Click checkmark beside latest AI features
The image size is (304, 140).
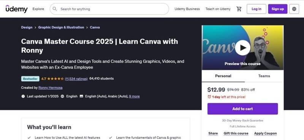(x=29, y=138)
